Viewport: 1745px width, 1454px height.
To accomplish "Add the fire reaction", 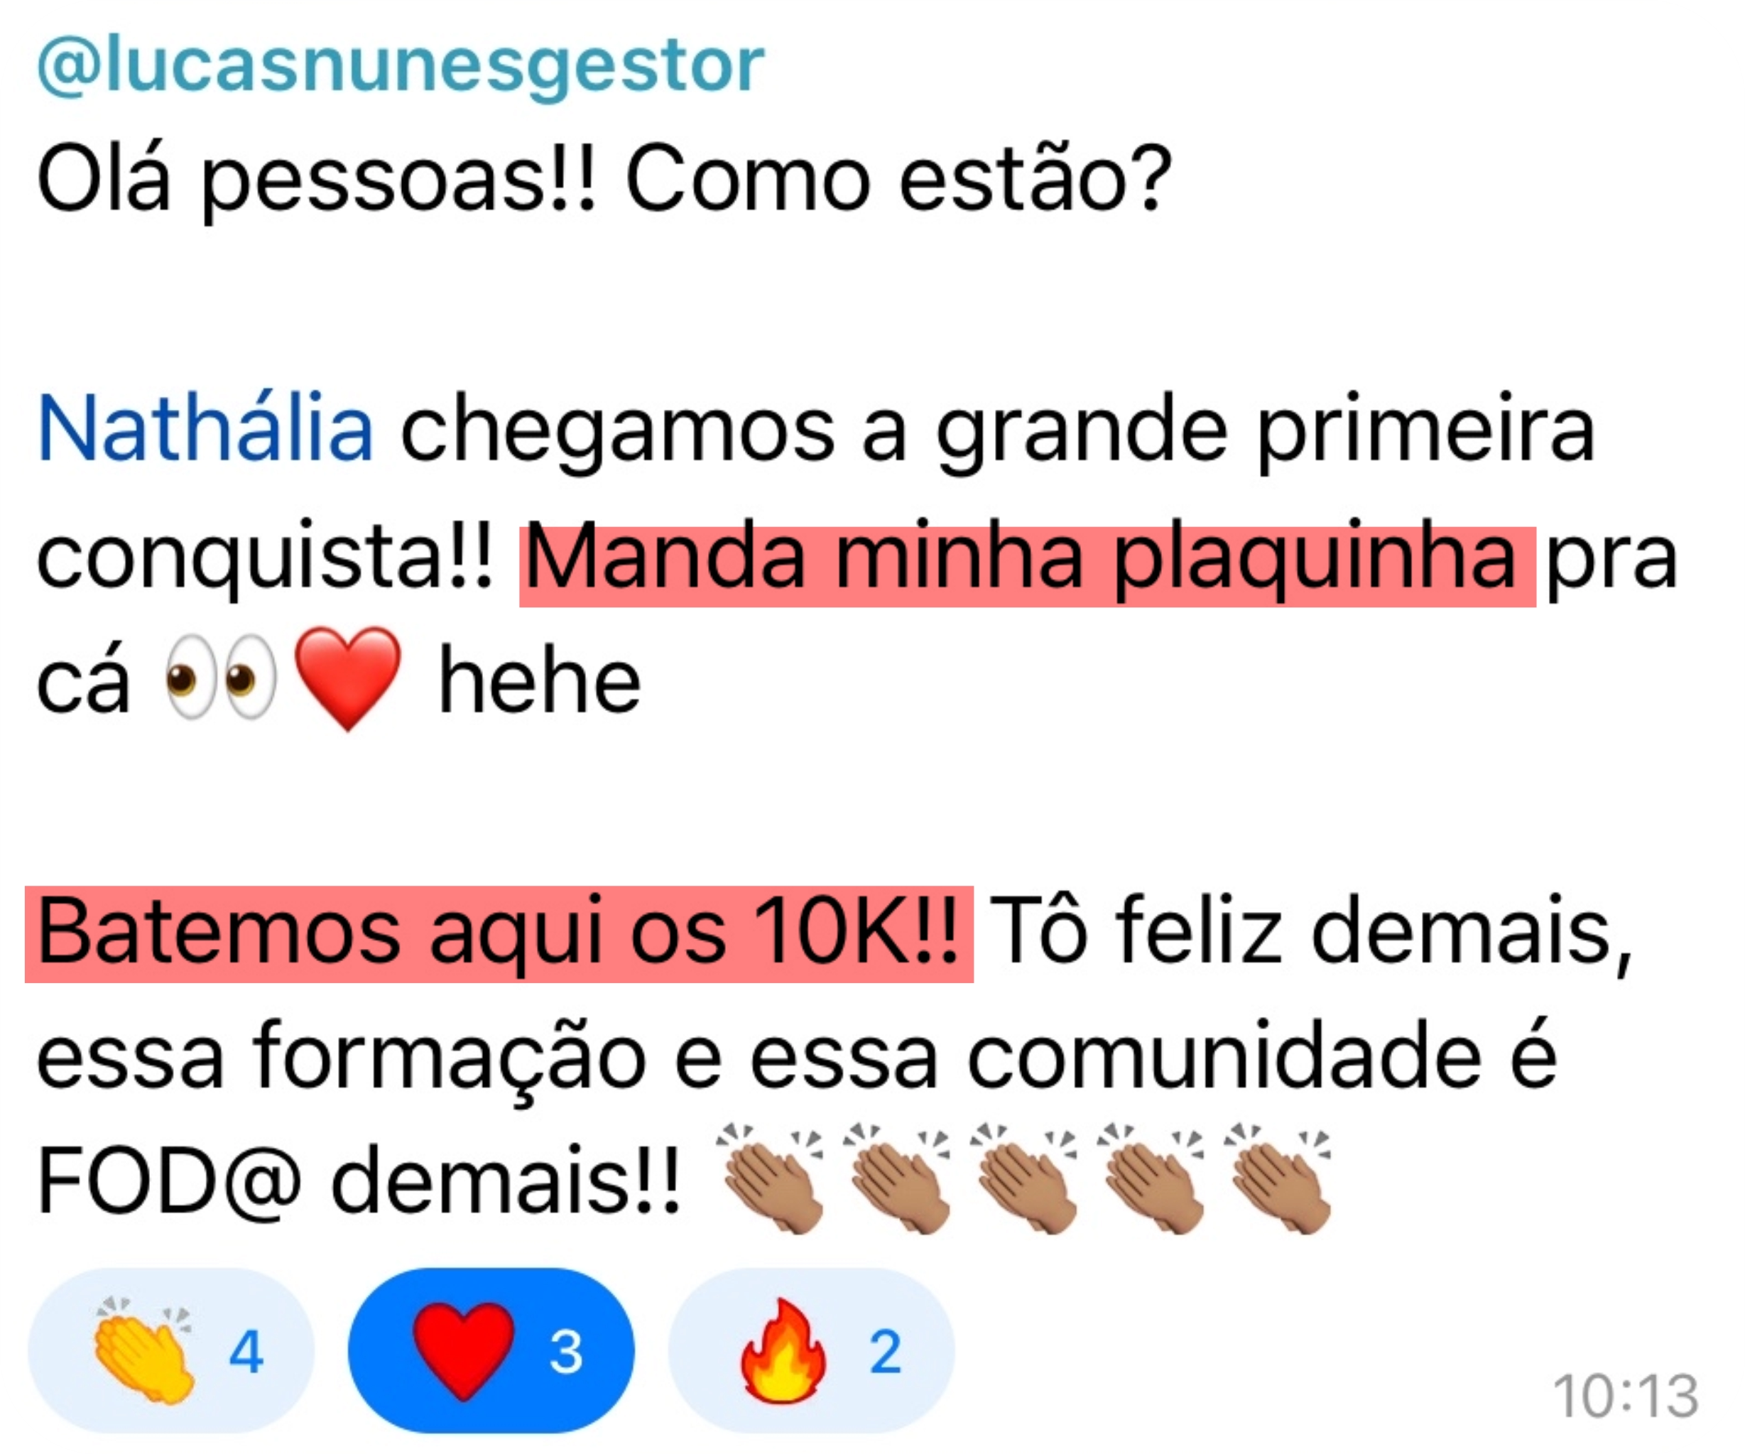I will coord(811,1352).
